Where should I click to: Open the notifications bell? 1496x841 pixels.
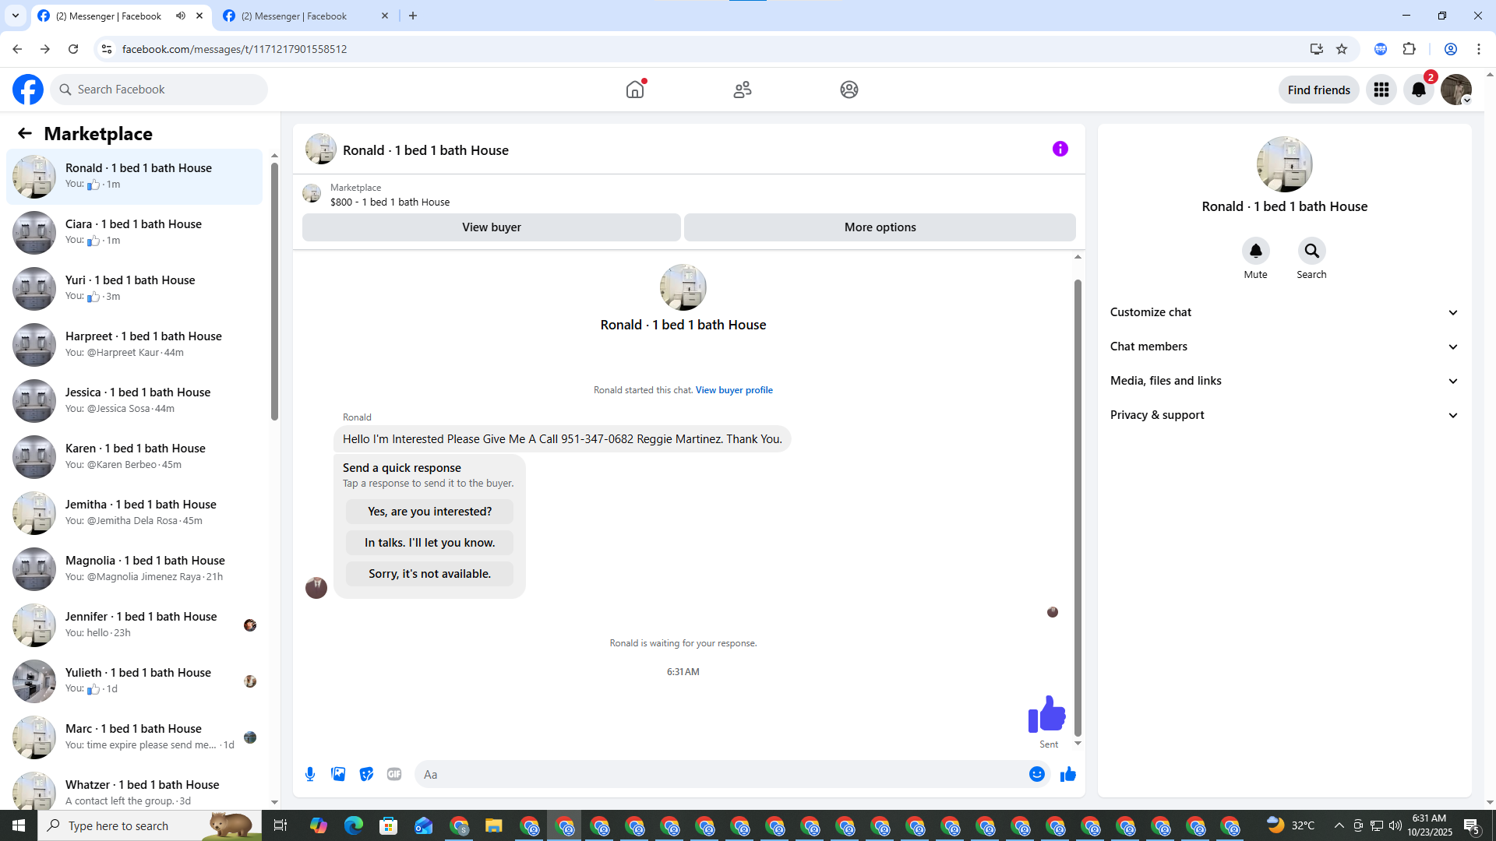(x=1418, y=90)
